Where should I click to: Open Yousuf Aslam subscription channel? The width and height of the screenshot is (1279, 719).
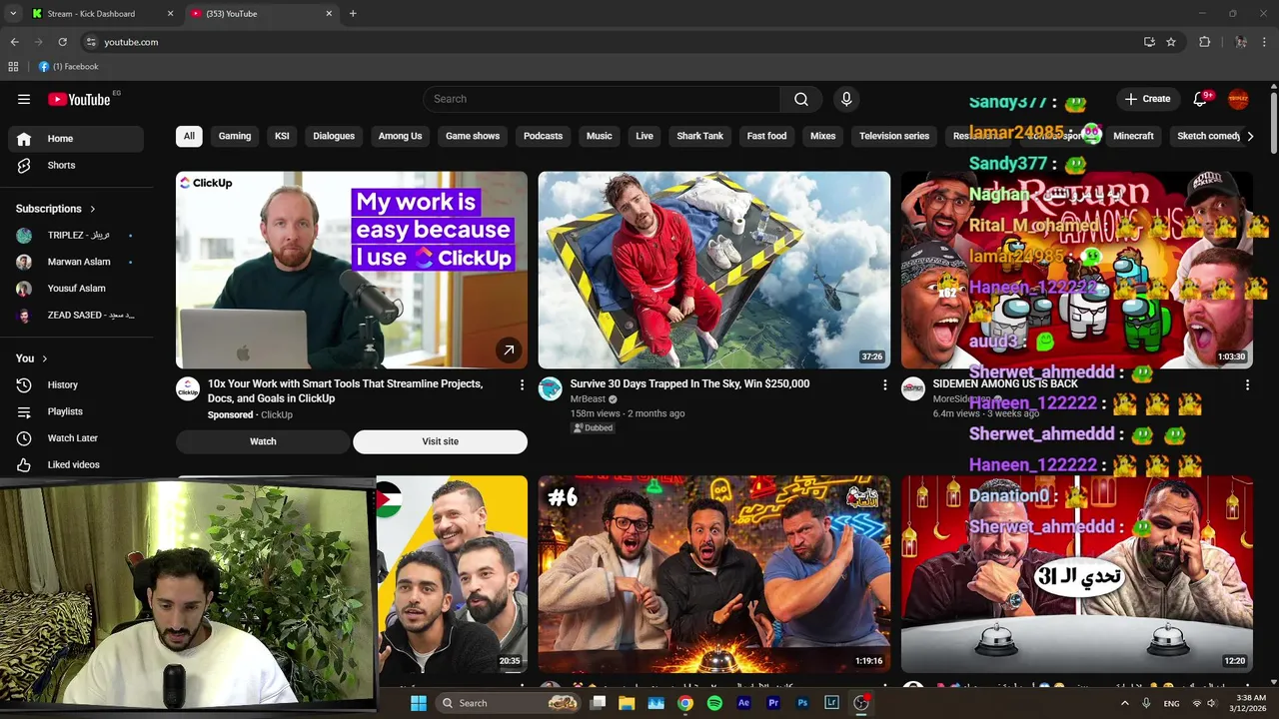[76, 289]
